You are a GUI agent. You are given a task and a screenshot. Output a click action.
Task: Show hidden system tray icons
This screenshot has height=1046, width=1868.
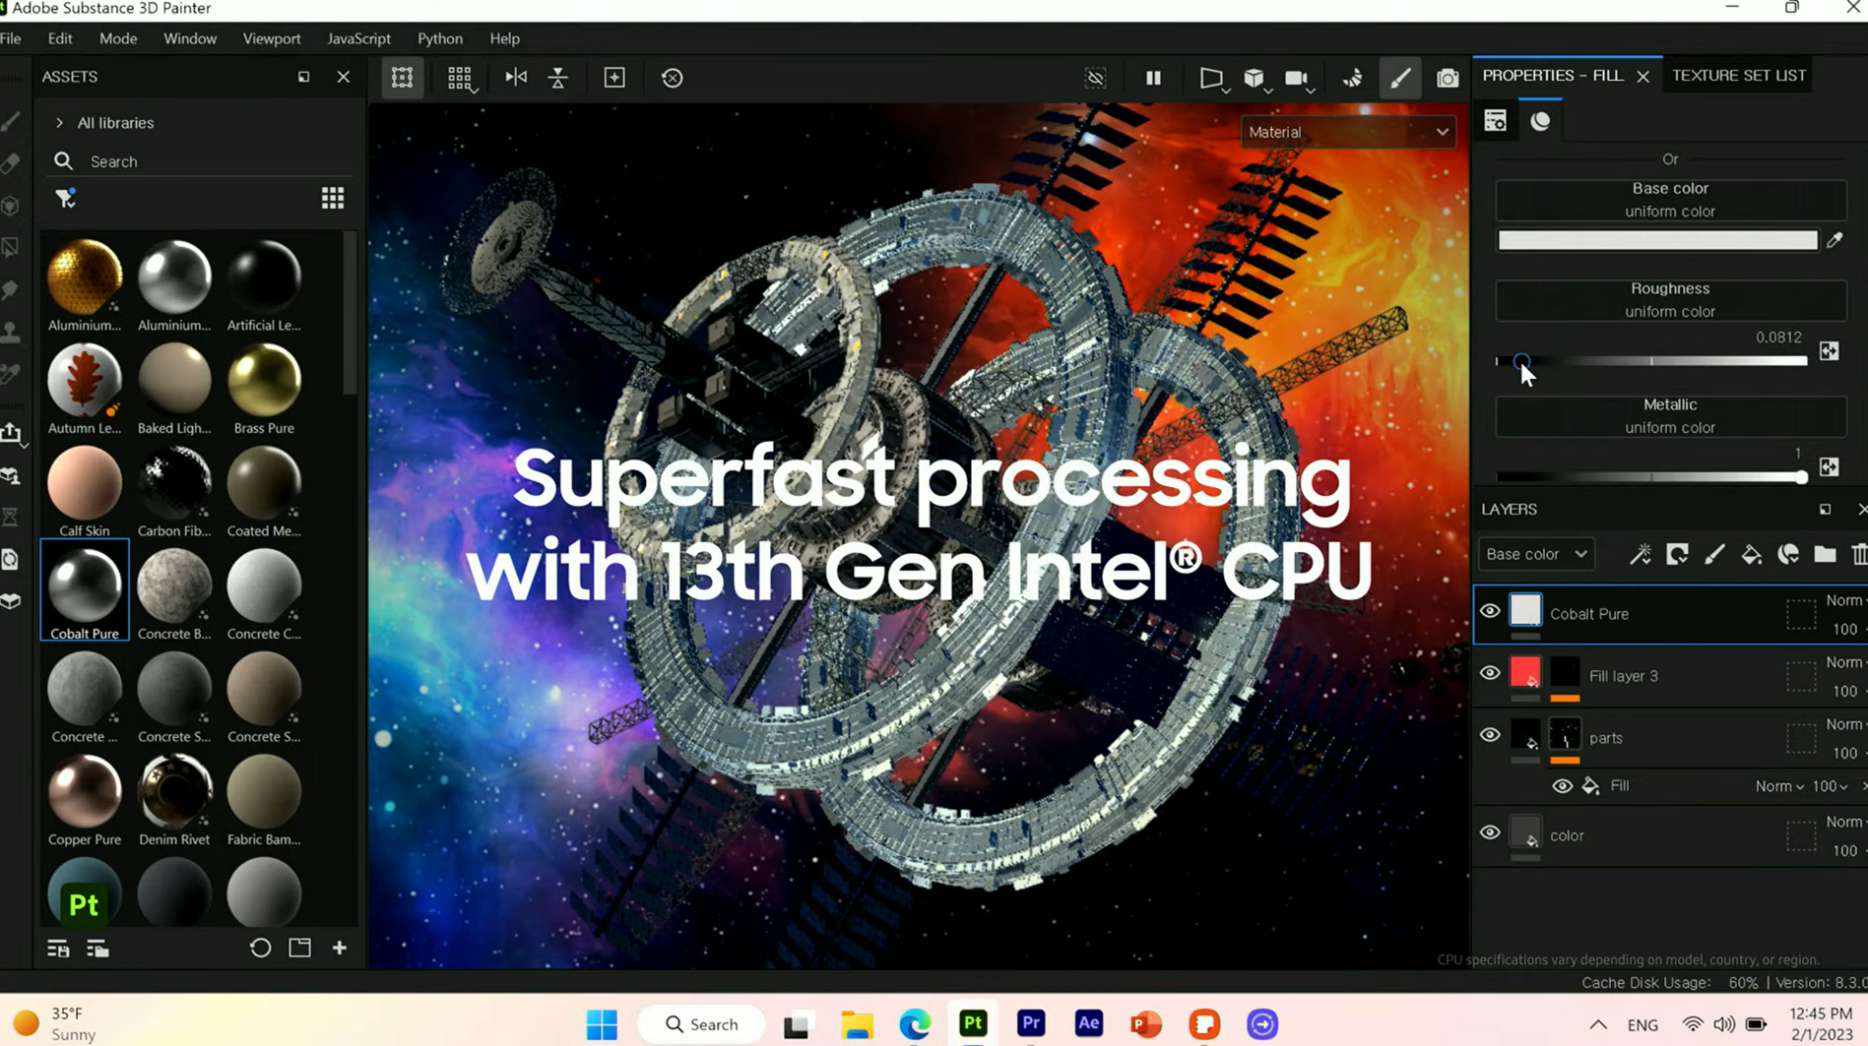coord(1597,1025)
